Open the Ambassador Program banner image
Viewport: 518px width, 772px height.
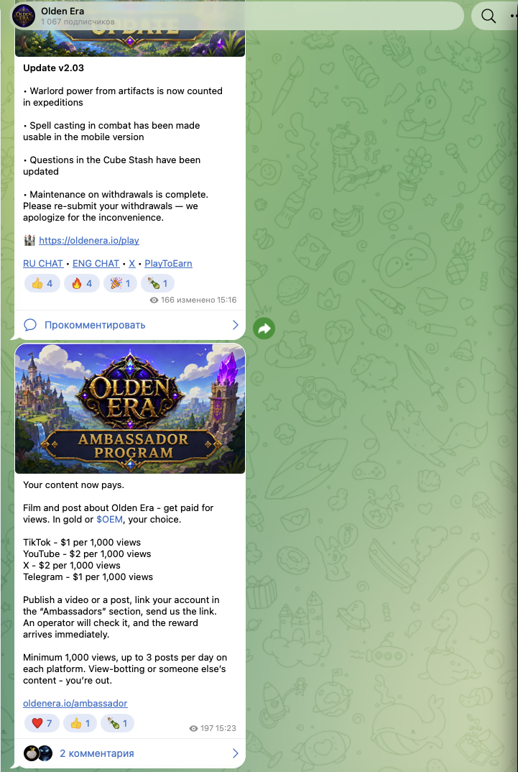(130, 409)
